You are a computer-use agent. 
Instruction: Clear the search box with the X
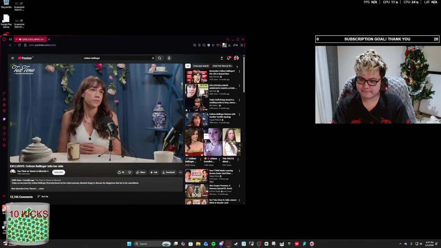(x=153, y=58)
